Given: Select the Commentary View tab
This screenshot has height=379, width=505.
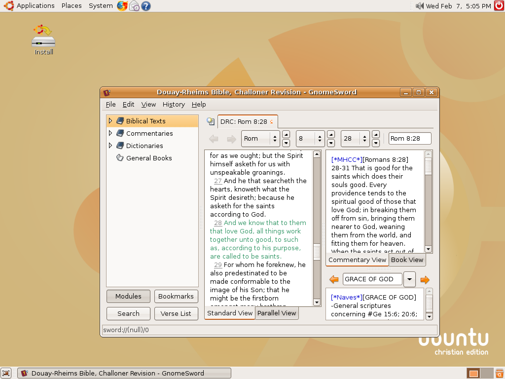Looking at the screenshot, I should 357,260.
